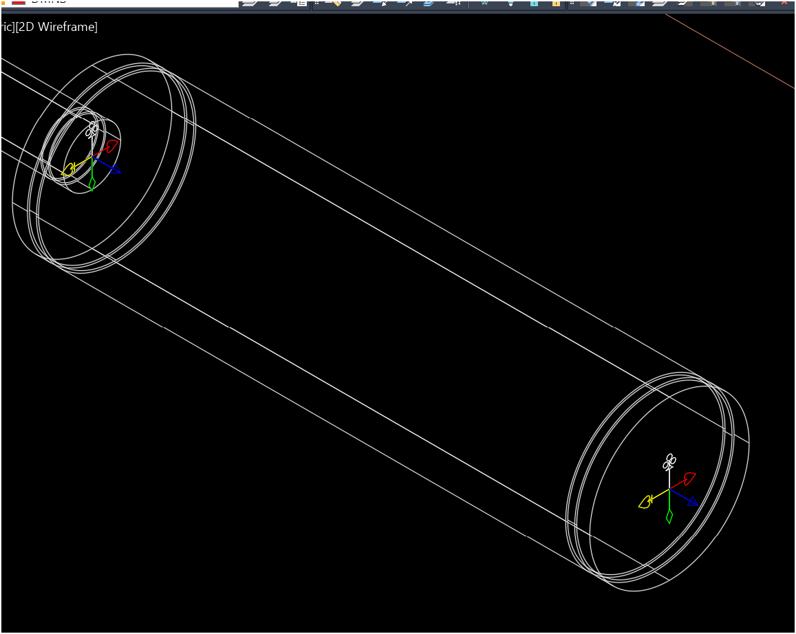Select blue triangle grip on left cylinder end
This screenshot has width=796, height=634.
[x=115, y=168]
